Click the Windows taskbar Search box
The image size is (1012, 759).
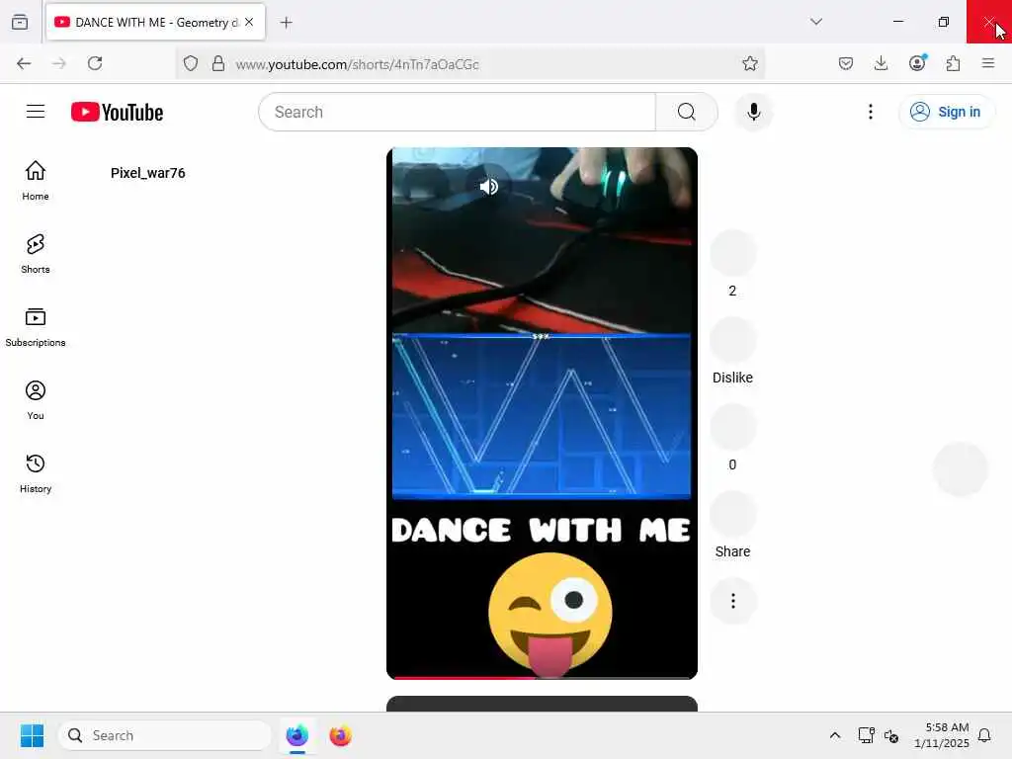click(165, 735)
